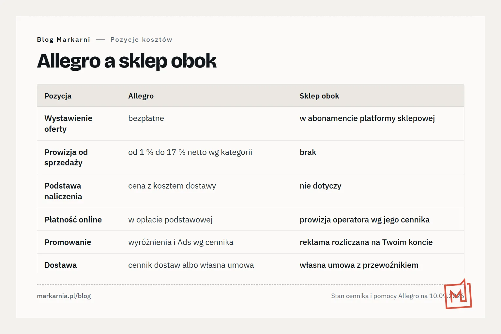Click the "Sklep obok" column header
Image resolution: width=501 pixels, height=334 pixels.
click(319, 96)
